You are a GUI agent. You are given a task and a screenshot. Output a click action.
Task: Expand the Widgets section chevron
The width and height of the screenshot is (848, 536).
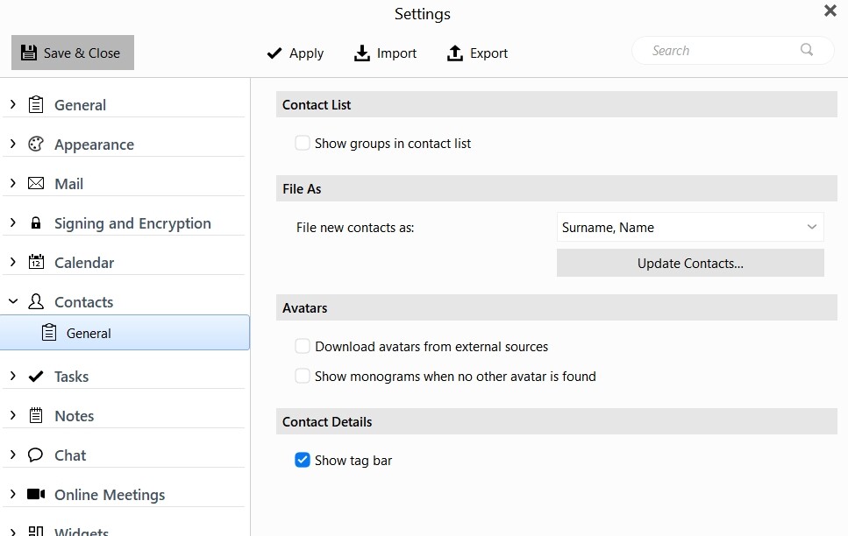[x=13, y=531]
